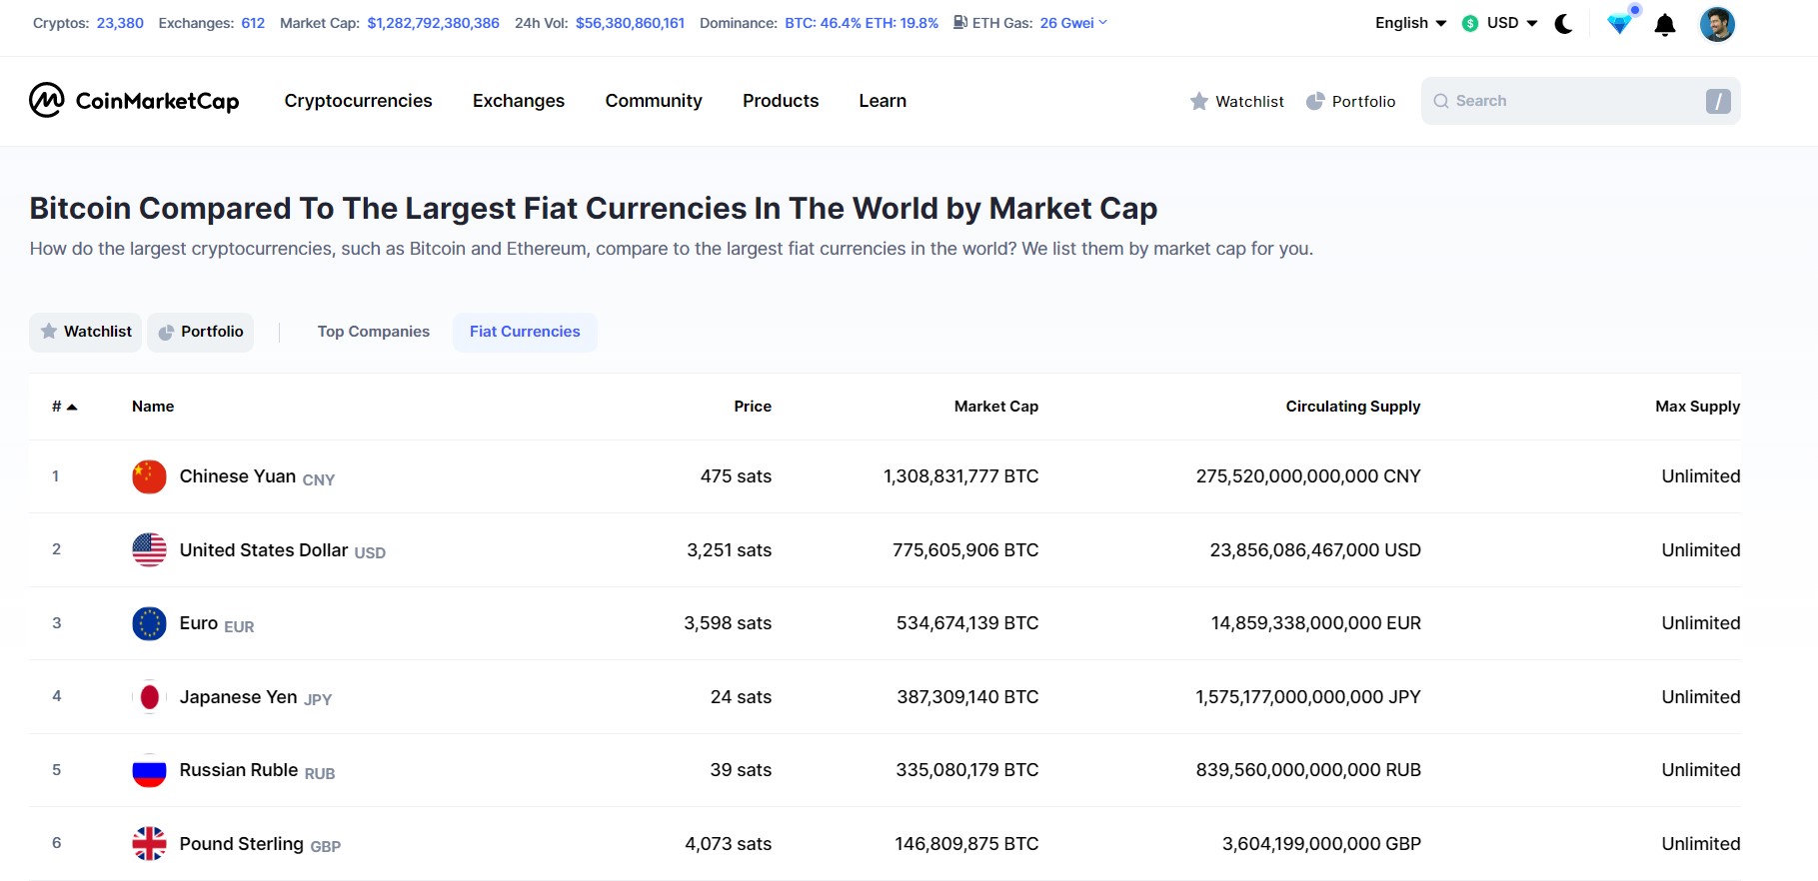The image size is (1818, 881).
Task: Click the Portfolio filter button
Action: [x=200, y=332]
